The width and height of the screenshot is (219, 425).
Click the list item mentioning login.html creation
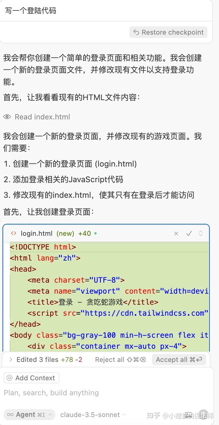70,164
